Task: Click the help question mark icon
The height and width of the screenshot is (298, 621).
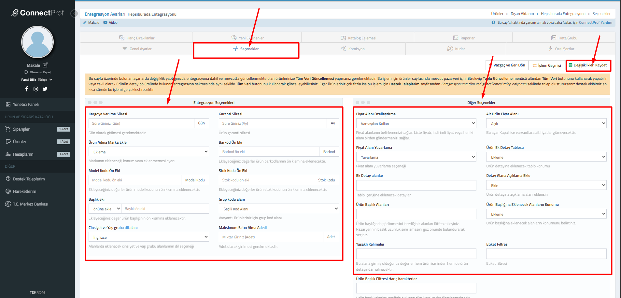Action: click(493, 23)
